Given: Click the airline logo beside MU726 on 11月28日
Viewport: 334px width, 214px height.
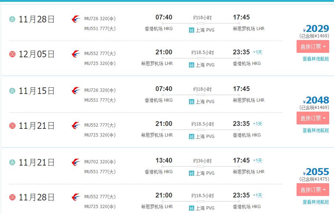Looking at the screenshot, I should [76, 19].
